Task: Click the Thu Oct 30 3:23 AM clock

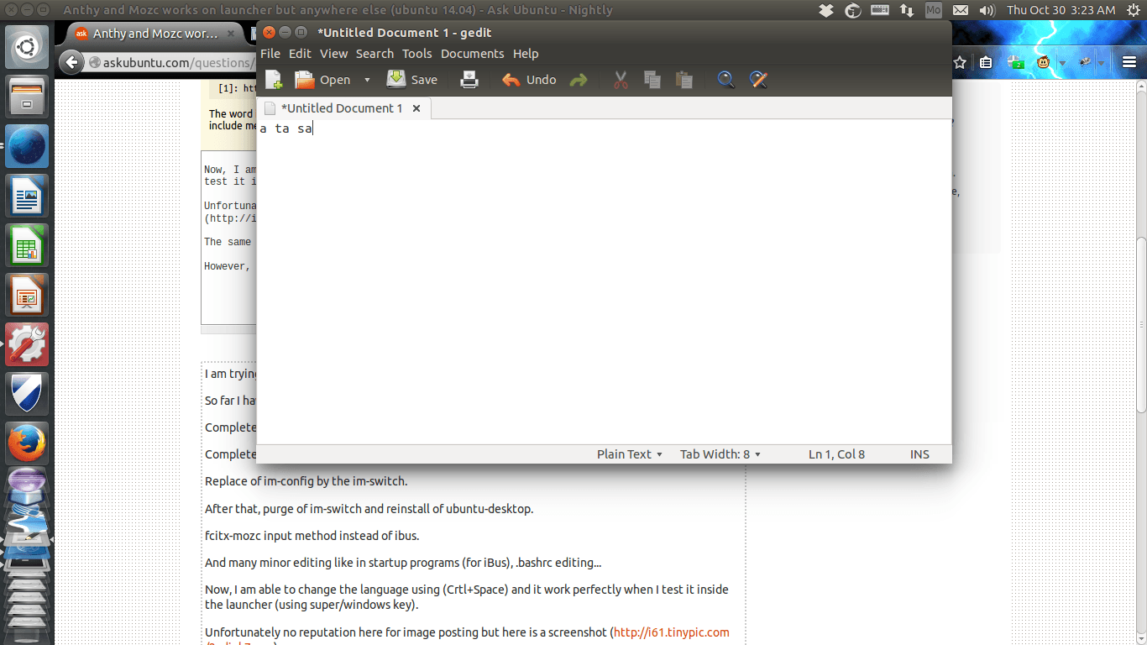Action: [x=1061, y=10]
